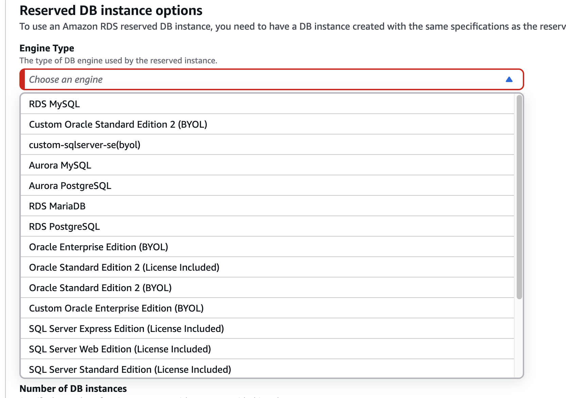
Task: Choose SQL Server Web Edition (License Included)
Action: 120,349
